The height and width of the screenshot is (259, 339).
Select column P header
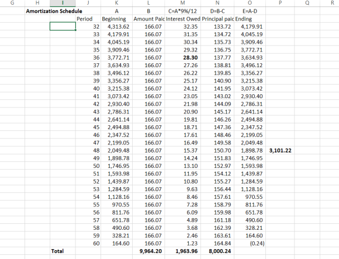point(280,3)
